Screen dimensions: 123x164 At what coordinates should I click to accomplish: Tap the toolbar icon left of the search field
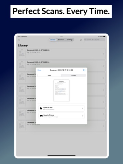pyautogui.click(x=81, y=40)
